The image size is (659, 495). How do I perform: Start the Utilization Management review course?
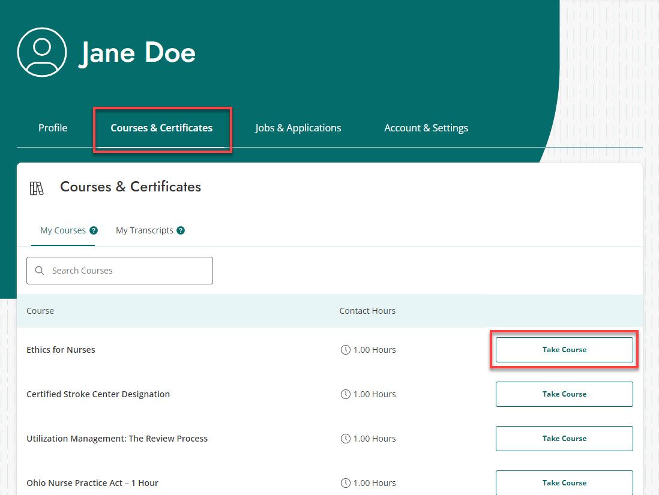tap(564, 438)
